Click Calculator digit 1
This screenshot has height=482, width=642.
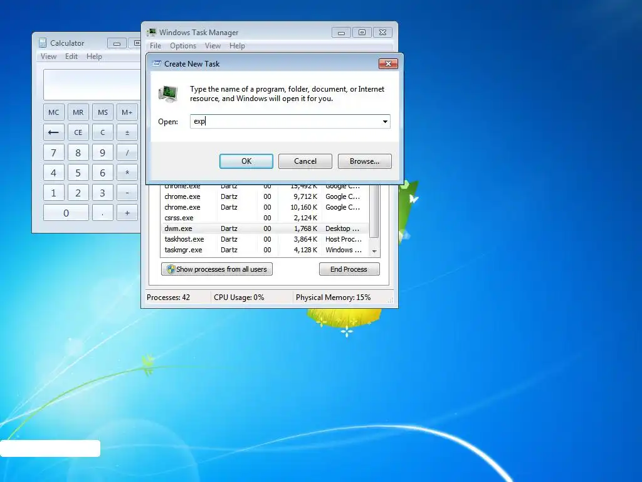coord(54,193)
